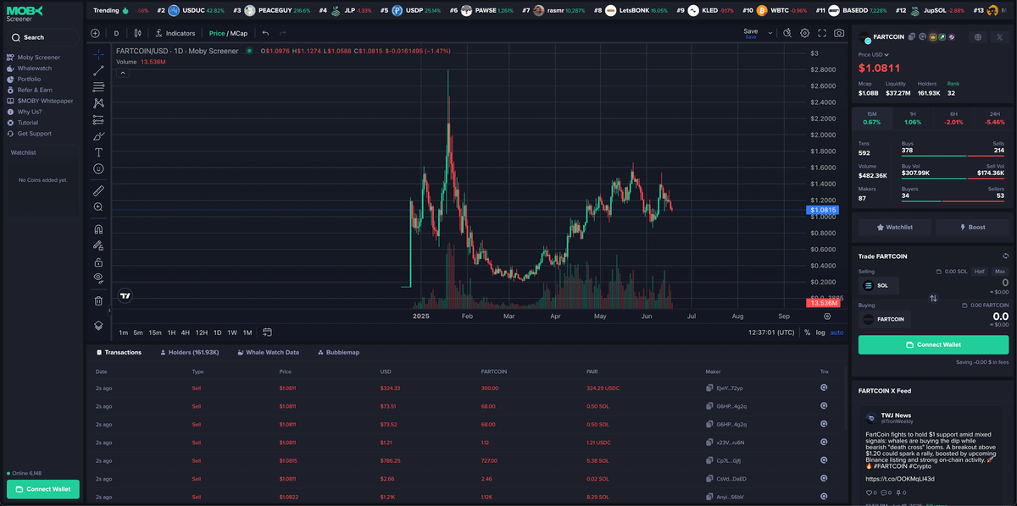Swap selling and buying tokens
Viewport: 1017px width, 506px height.
click(x=933, y=298)
